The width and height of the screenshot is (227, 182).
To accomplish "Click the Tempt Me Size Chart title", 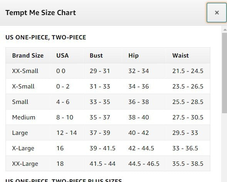I will click(40, 13).
